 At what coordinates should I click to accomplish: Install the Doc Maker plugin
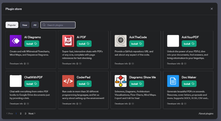tap(189, 84)
